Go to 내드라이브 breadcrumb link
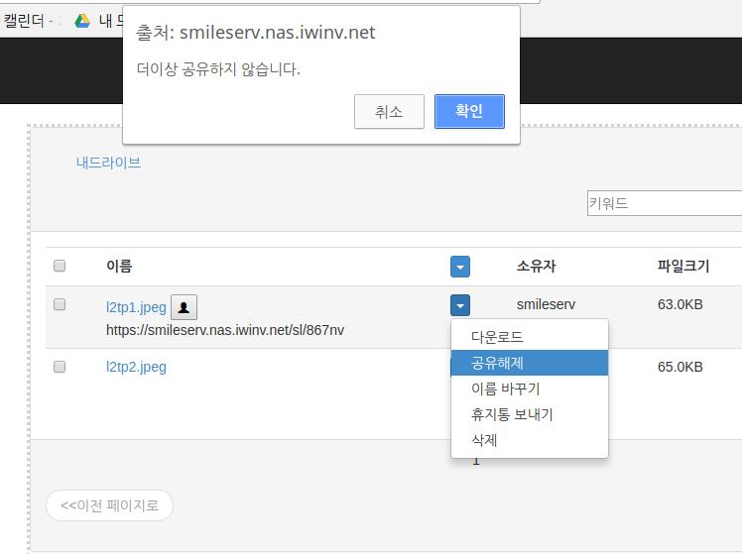The width and height of the screenshot is (742, 554). pos(108,163)
